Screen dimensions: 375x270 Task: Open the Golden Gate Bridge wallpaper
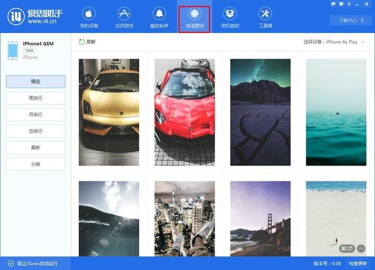(x=260, y=218)
